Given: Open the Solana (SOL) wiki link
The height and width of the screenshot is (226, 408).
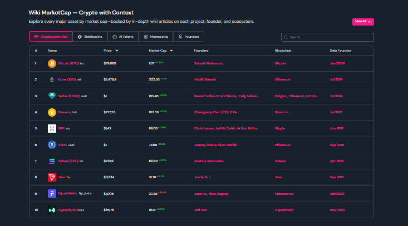Looking at the screenshot, I should coord(68,161).
